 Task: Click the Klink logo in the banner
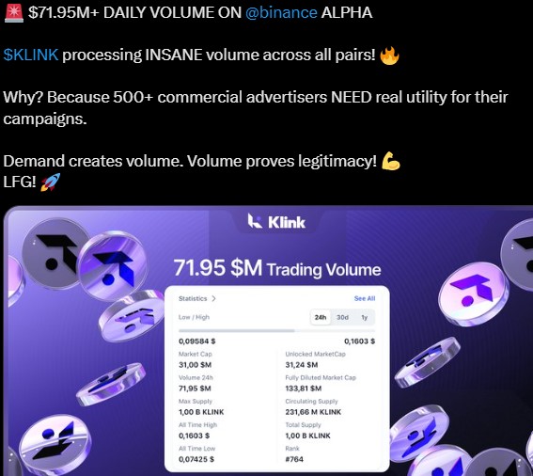[276, 222]
